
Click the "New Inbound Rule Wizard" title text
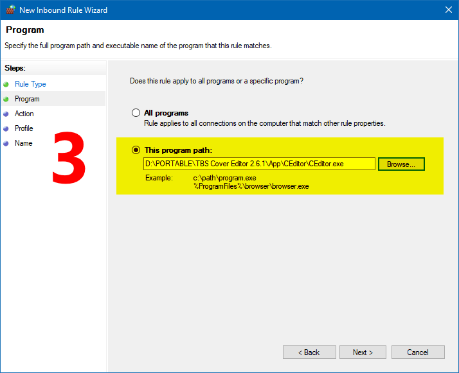pyautogui.click(x=63, y=10)
